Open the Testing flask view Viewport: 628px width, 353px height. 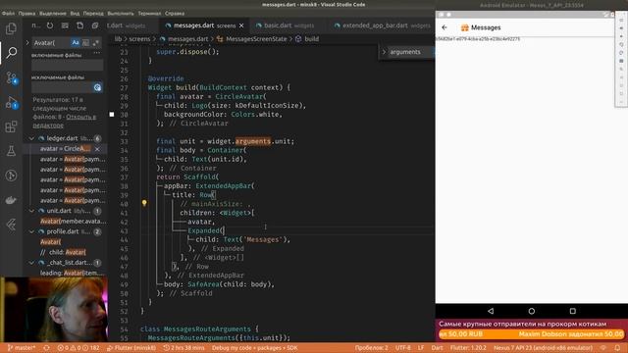(x=11, y=151)
